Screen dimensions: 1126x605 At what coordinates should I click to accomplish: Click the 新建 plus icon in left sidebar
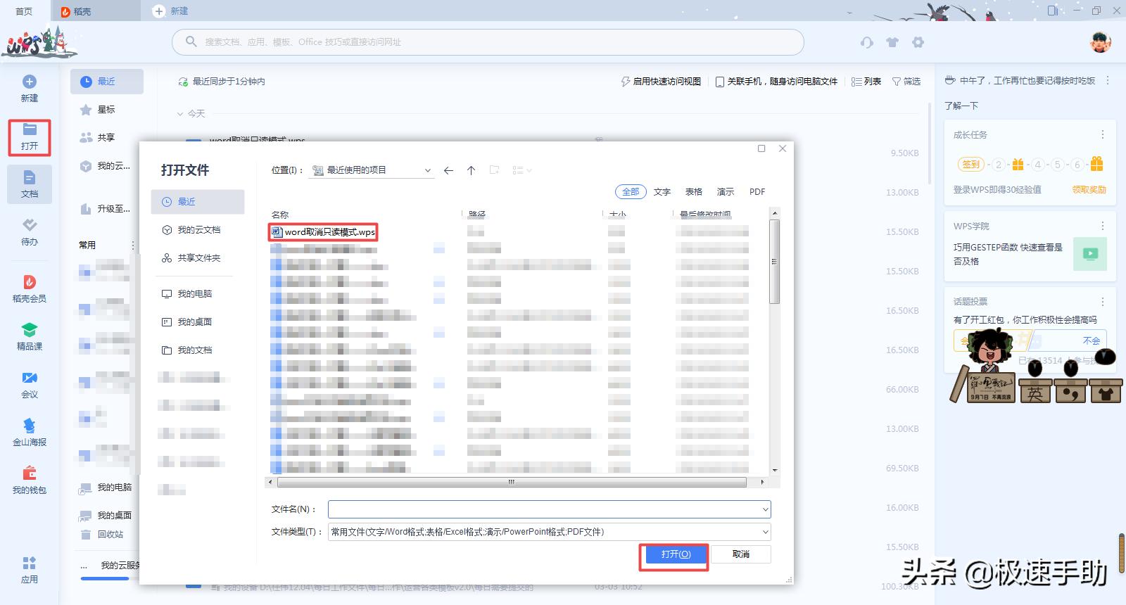pyautogui.click(x=30, y=82)
